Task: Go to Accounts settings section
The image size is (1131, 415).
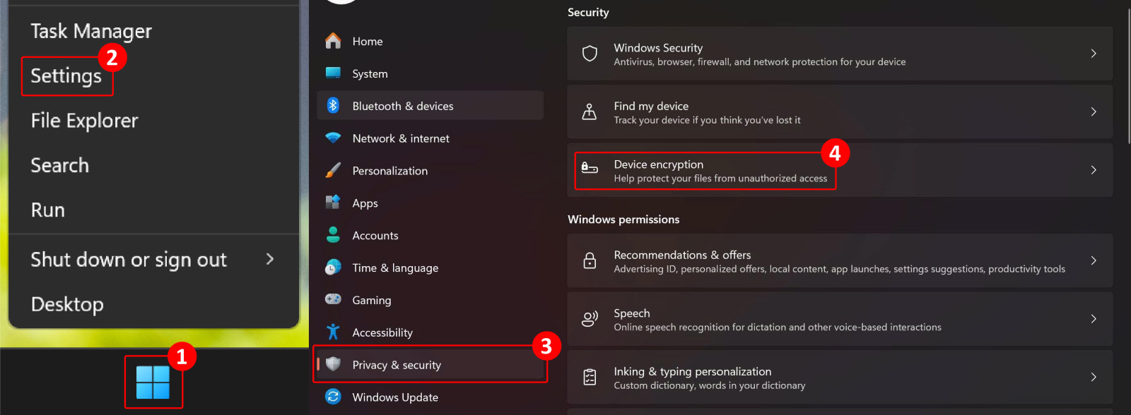Action: (x=375, y=236)
